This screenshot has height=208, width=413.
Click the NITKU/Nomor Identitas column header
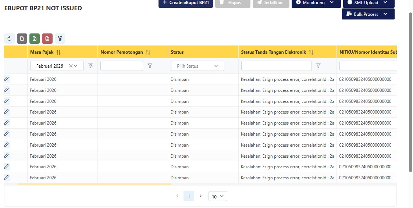pos(367,52)
